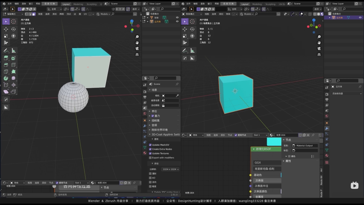
Task: Click zoom magnifier gizmo in left viewport
Action: (x=137, y=37)
